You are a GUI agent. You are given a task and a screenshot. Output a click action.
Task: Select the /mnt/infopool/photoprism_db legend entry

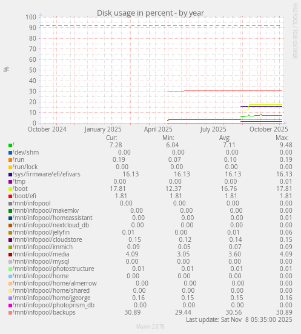pos(54,305)
